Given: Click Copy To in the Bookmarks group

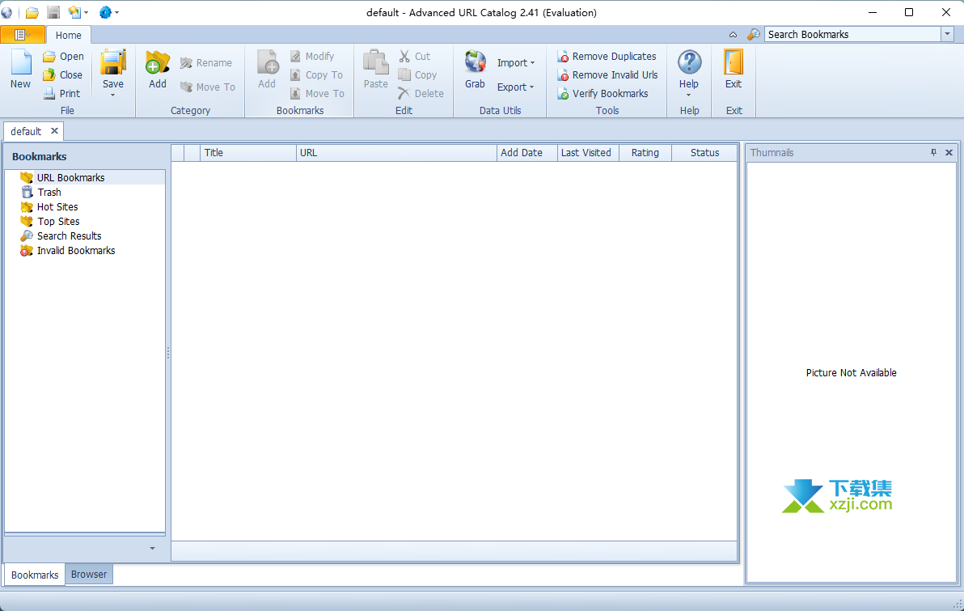Looking at the screenshot, I should [x=316, y=74].
